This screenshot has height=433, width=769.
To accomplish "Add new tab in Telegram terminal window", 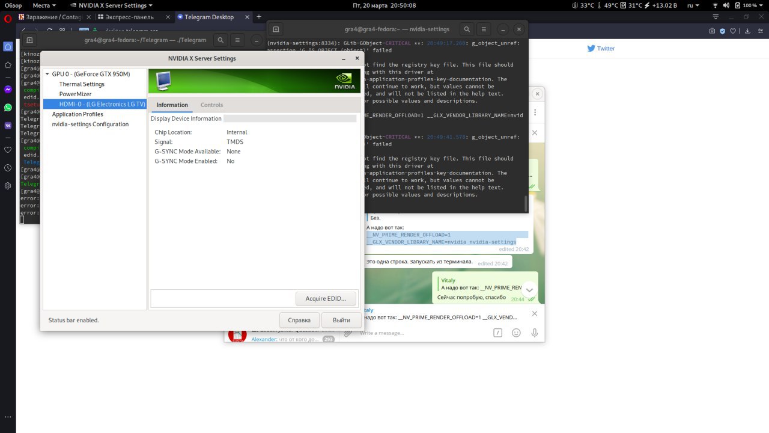I will (x=29, y=40).
